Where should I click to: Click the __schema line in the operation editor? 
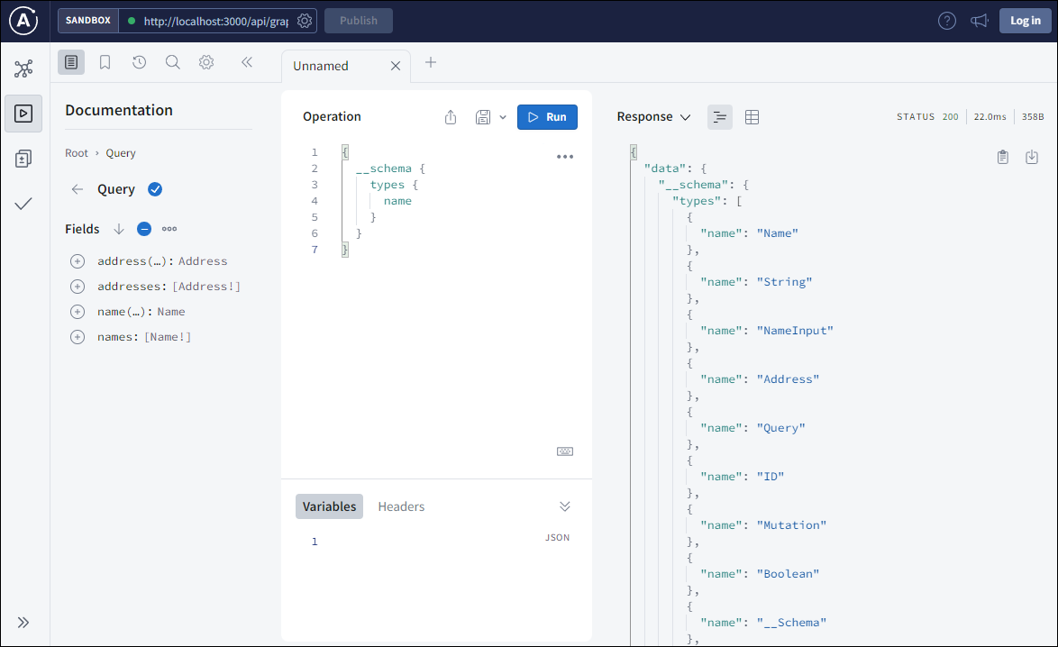pos(390,169)
